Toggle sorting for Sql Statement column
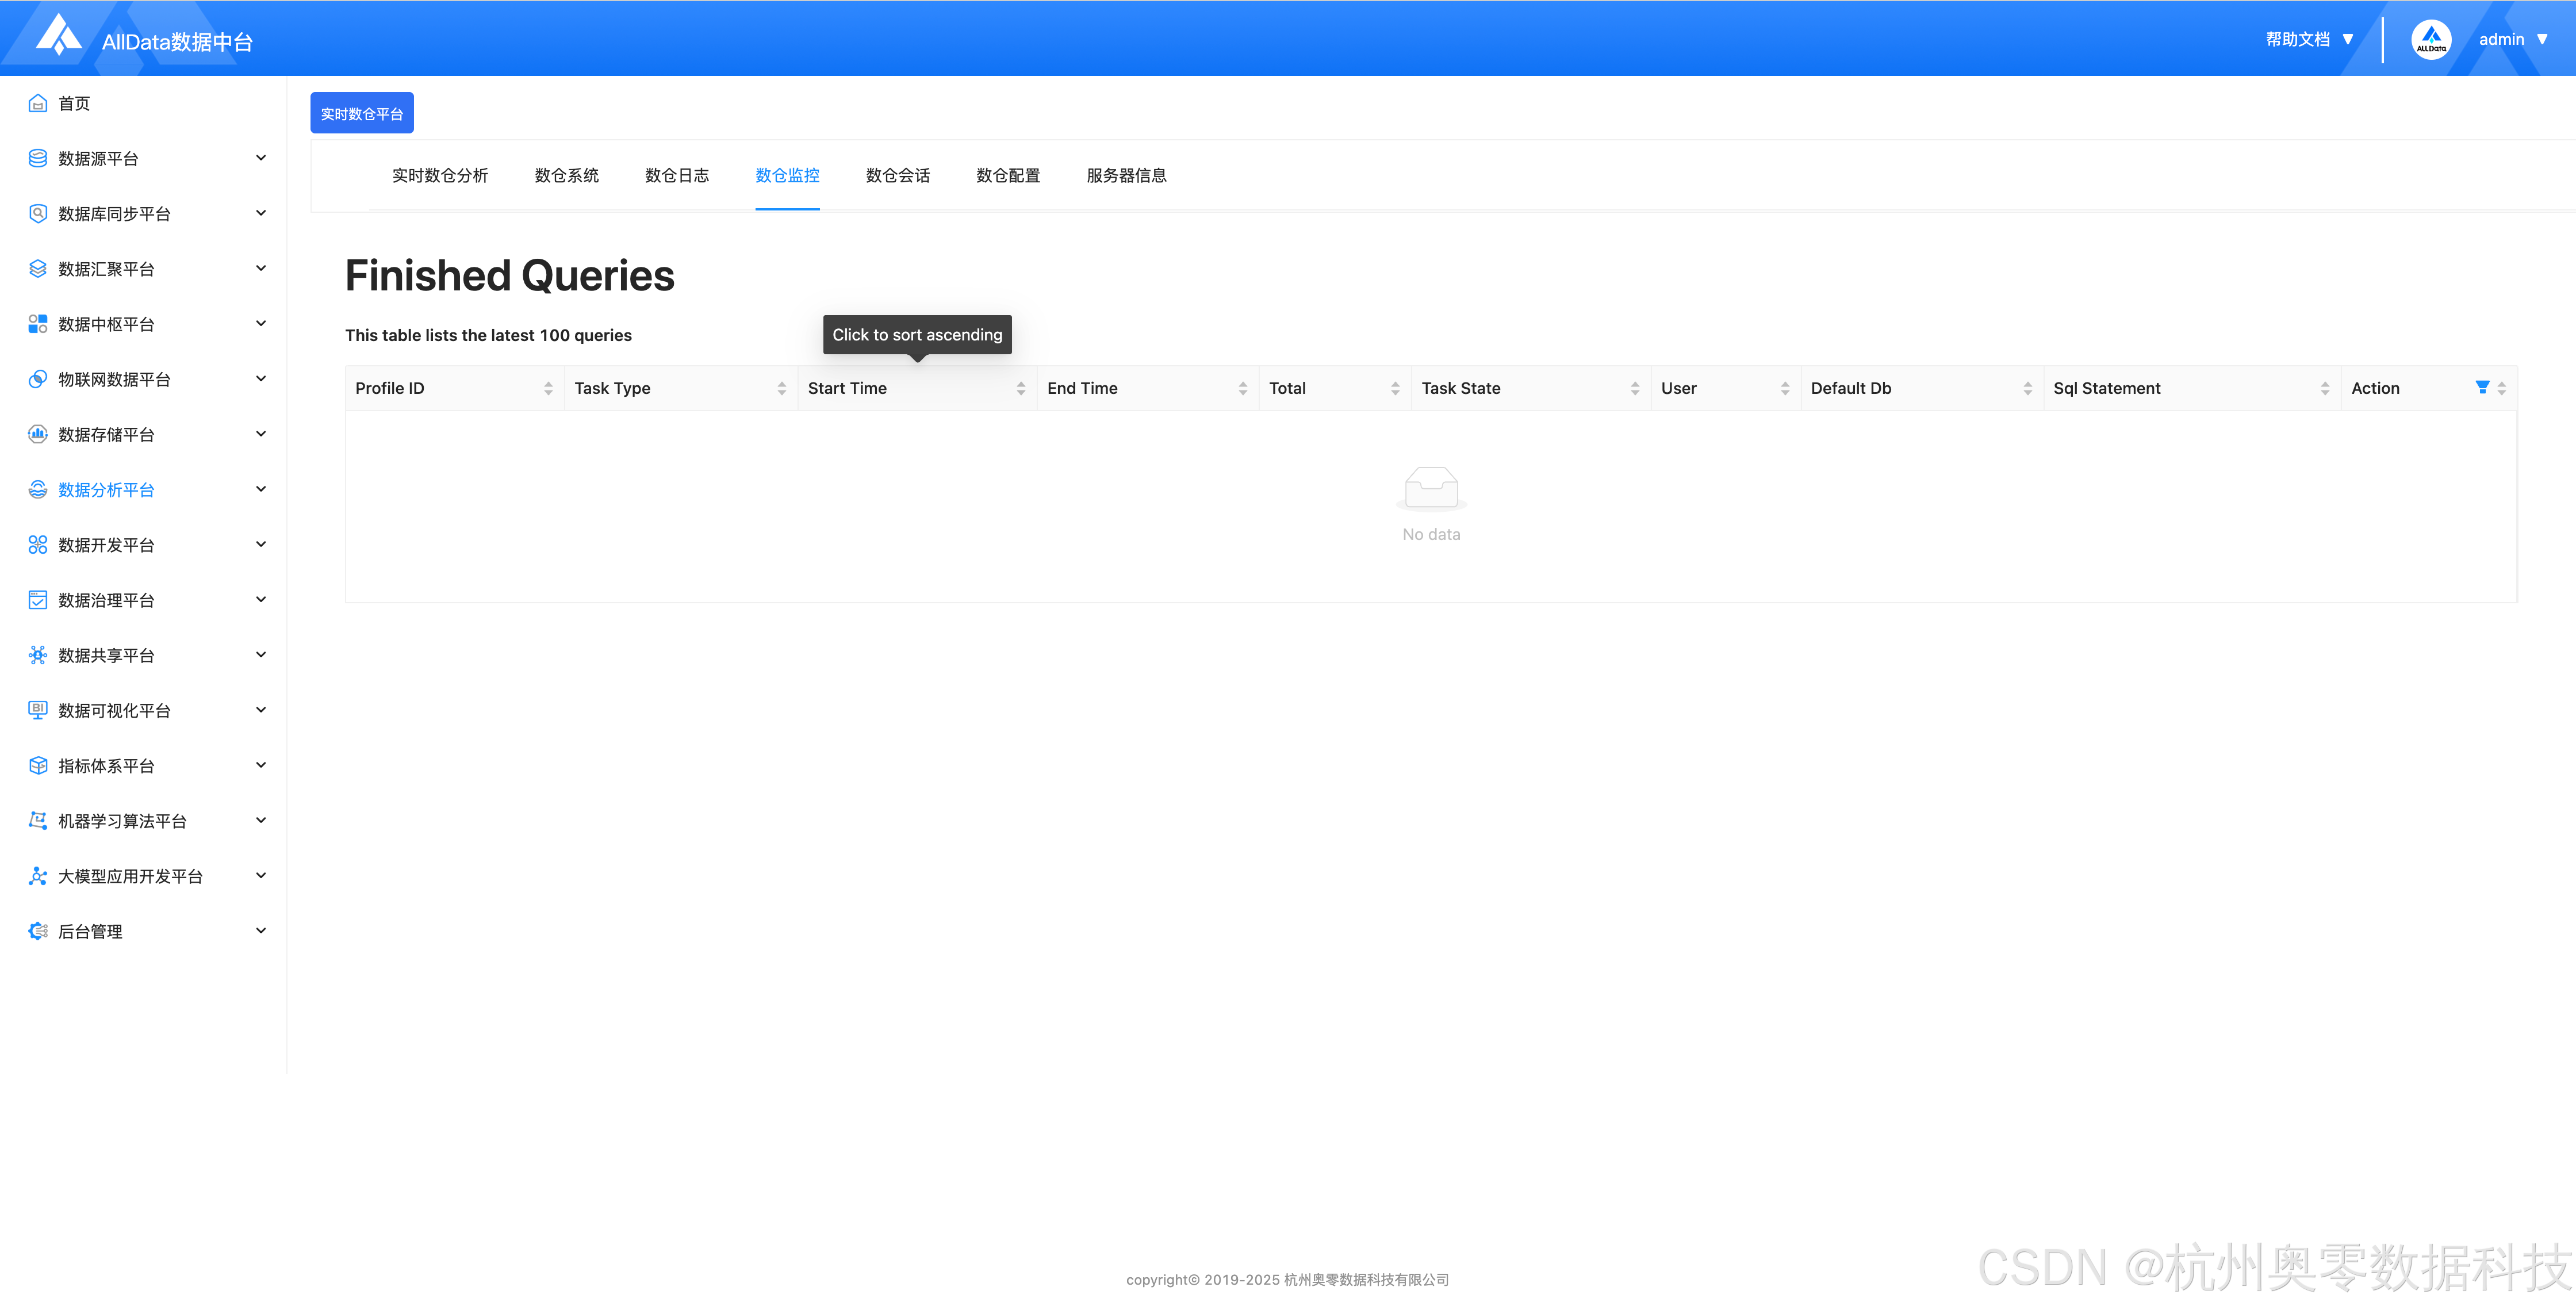This screenshot has height=1310, width=2576. [x=2325, y=388]
